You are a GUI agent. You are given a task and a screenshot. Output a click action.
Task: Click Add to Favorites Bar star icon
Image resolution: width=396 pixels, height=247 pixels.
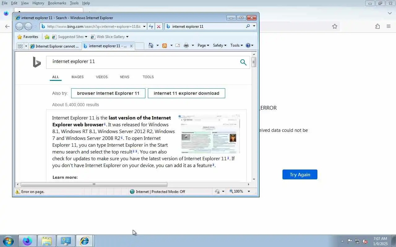coord(47,37)
